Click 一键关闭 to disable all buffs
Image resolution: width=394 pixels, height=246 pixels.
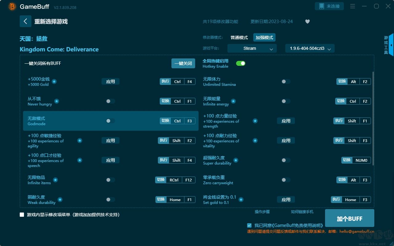click(183, 63)
